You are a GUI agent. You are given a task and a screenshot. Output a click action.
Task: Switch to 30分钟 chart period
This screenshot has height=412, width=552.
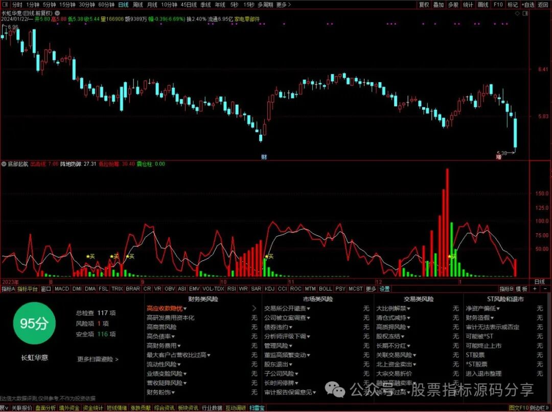86,5
